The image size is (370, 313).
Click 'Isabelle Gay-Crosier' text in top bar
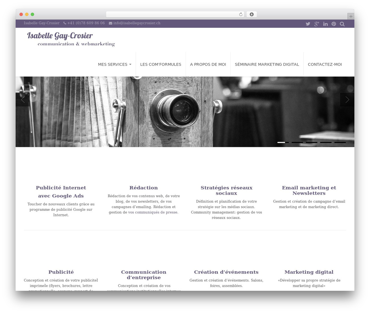click(42, 23)
